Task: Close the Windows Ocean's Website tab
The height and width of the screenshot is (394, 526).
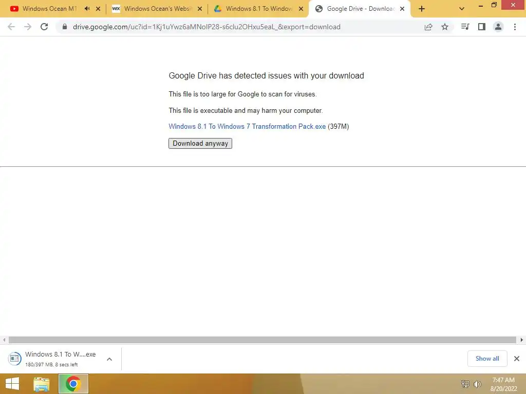Action: pos(200,9)
